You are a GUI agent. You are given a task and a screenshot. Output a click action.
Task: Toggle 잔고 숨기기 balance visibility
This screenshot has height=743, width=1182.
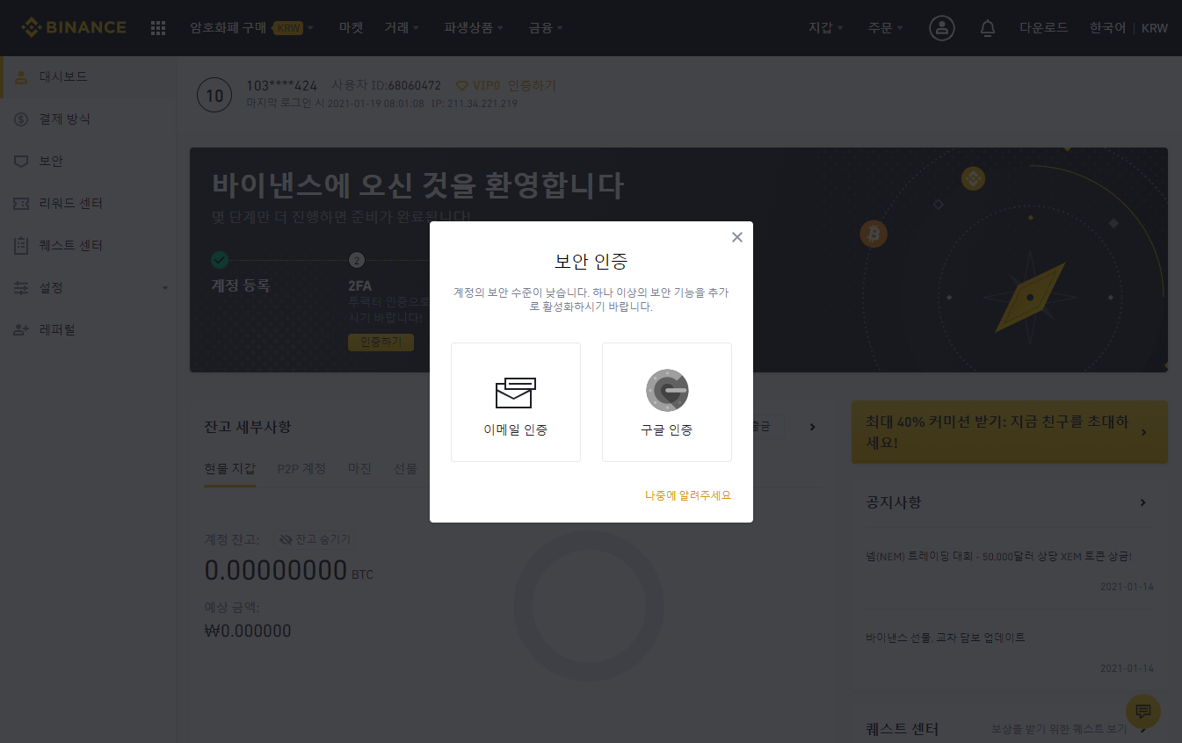pyautogui.click(x=315, y=539)
